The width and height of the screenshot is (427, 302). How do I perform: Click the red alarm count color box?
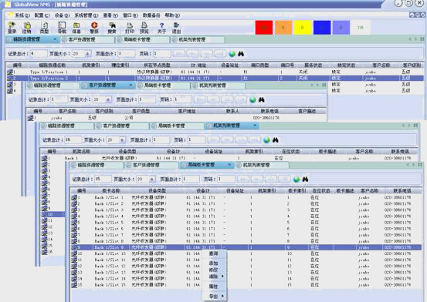point(264,28)
